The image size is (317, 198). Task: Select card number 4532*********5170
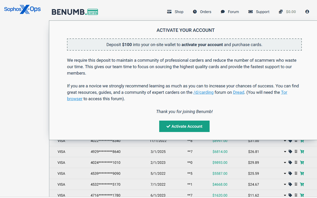105,184
